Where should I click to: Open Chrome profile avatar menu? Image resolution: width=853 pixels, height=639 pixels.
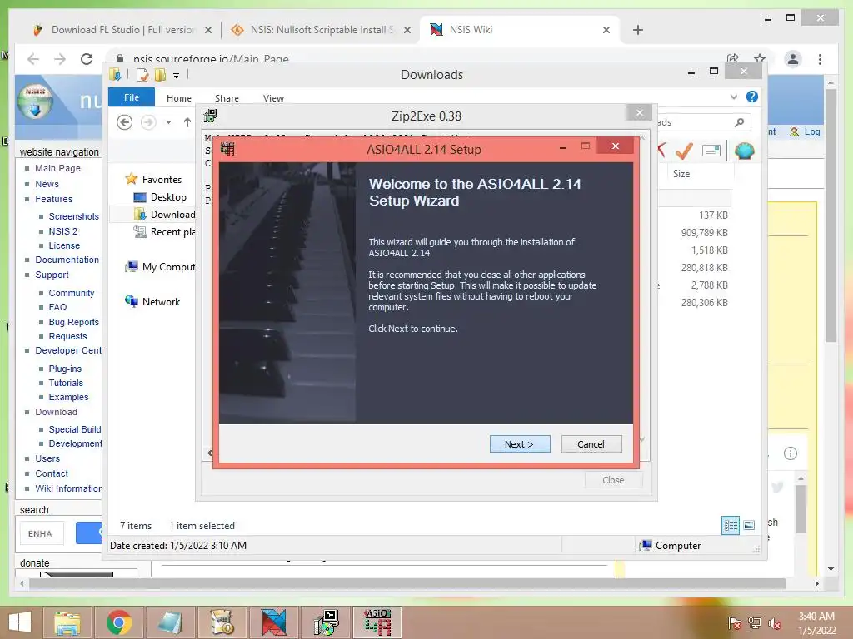coord(793,59)
